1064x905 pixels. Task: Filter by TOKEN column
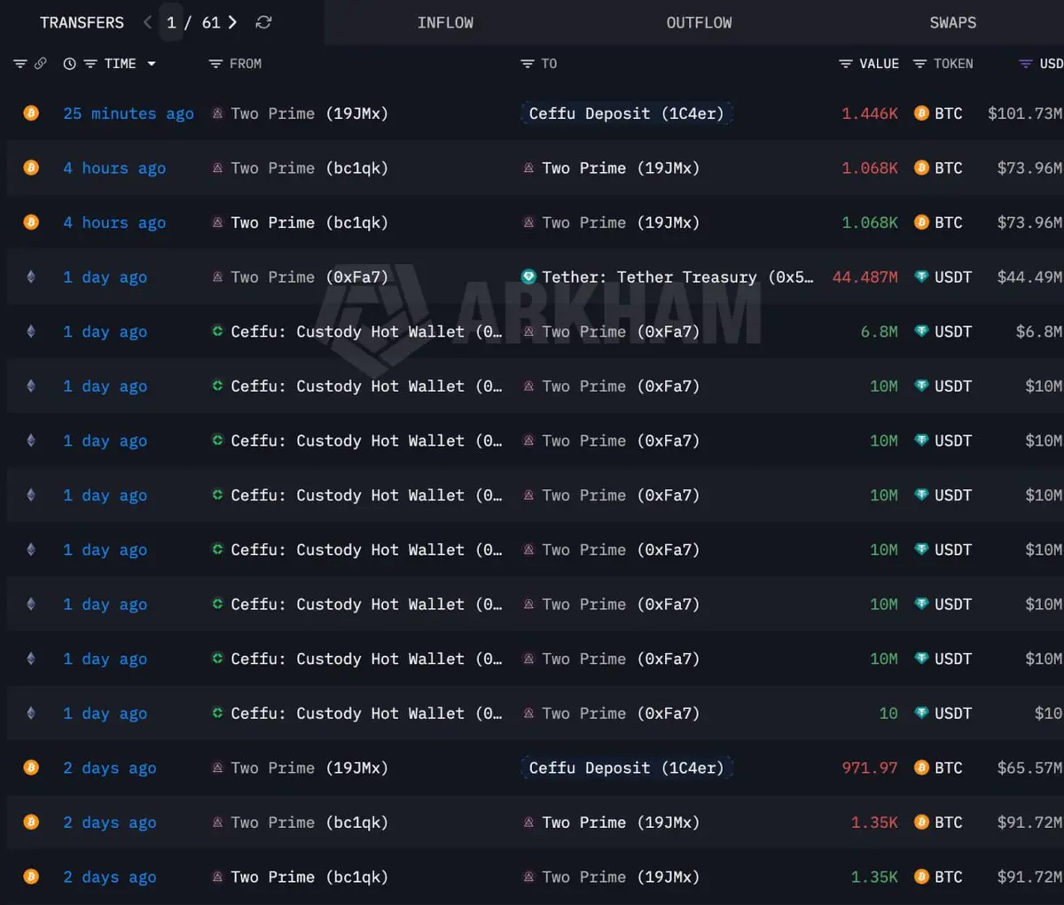click(x=919, y=64)
